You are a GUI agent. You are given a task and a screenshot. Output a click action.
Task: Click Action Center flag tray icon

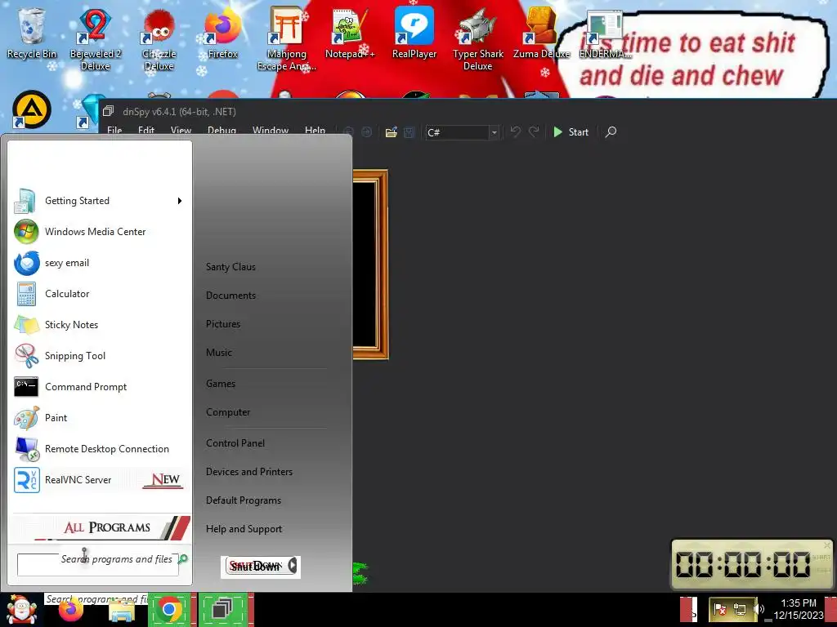click(x=720, y=609)
